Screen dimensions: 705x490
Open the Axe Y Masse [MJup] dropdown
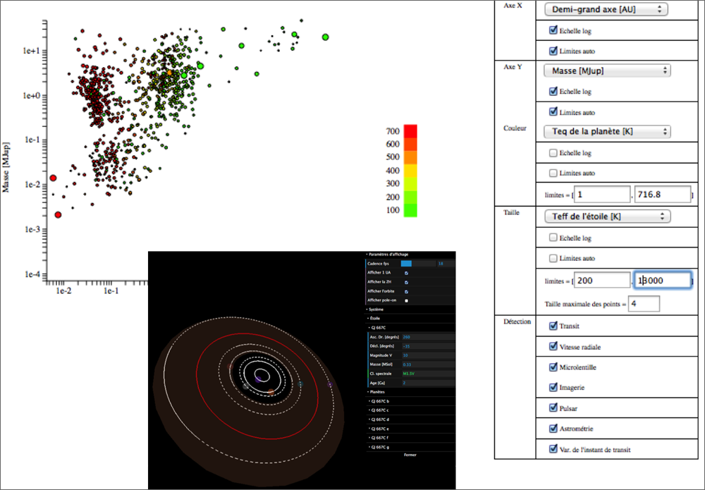(x=606, y=71)
